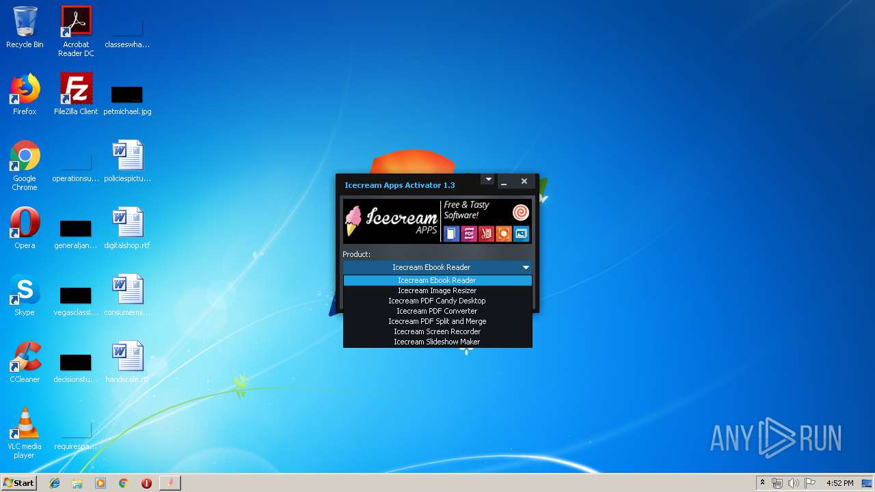875x492 pixels.
Task: Select Icecream Screen Recorder option
Action: [x=437, y=331]
